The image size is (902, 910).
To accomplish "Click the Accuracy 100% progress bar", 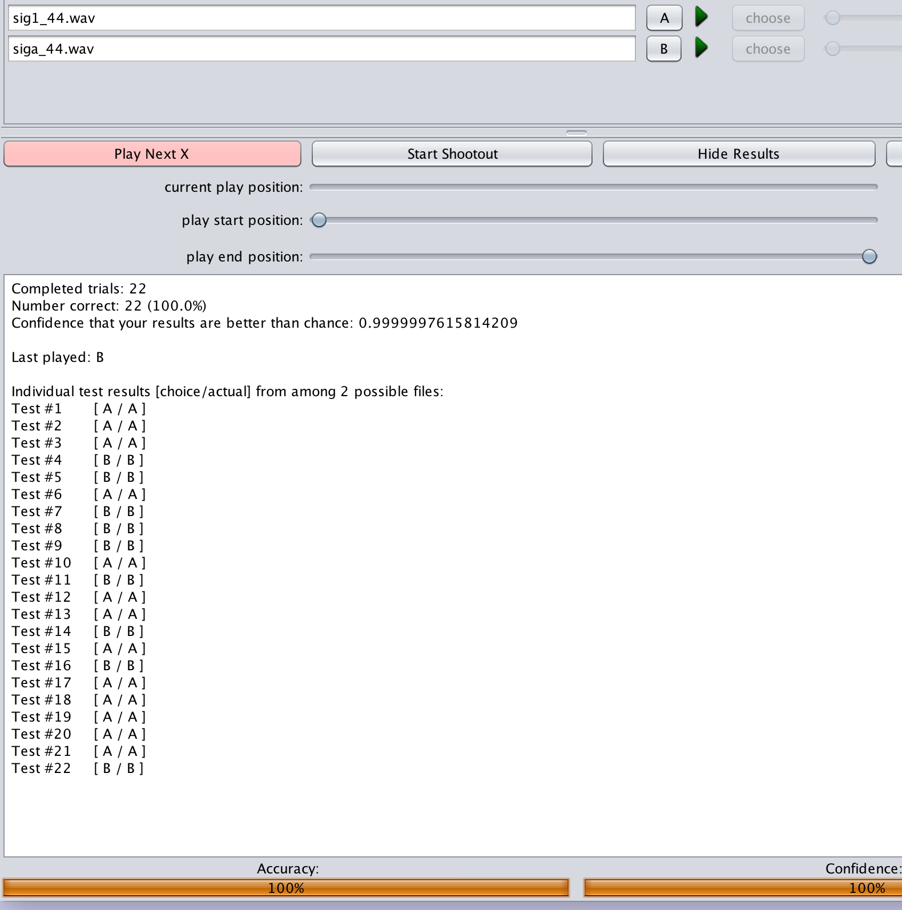I will click(286, 888).
